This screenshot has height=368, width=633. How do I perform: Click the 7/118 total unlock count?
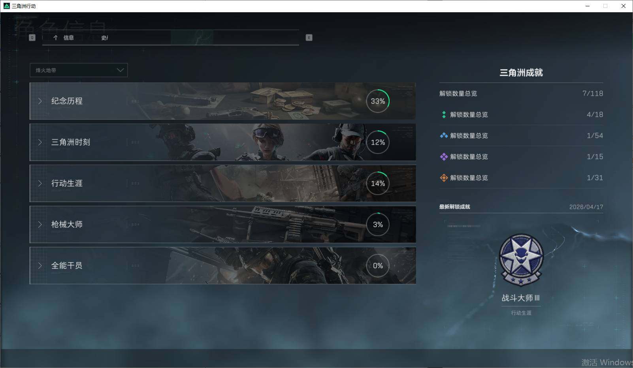593,94
